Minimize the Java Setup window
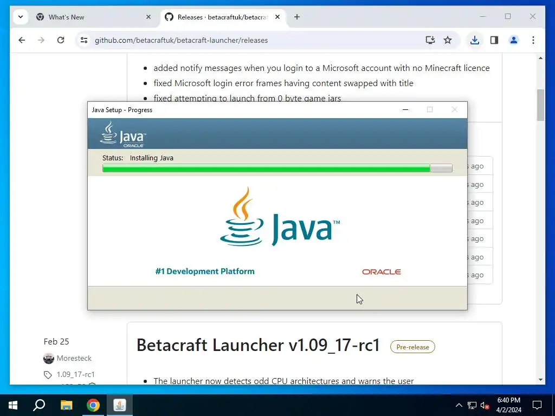Screen dimensions: 555x416 click(405, 109)
